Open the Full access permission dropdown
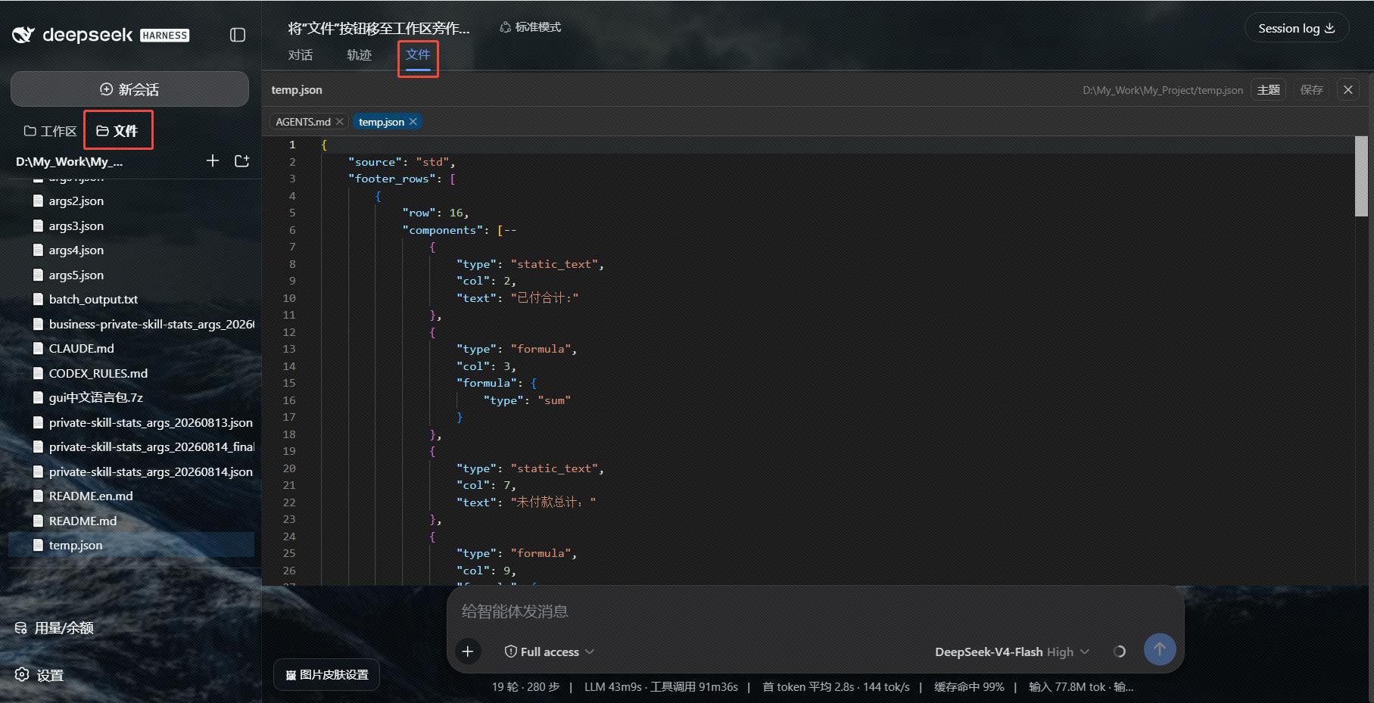Screen dimensions: 1374x703 click(x=550, y=652)
